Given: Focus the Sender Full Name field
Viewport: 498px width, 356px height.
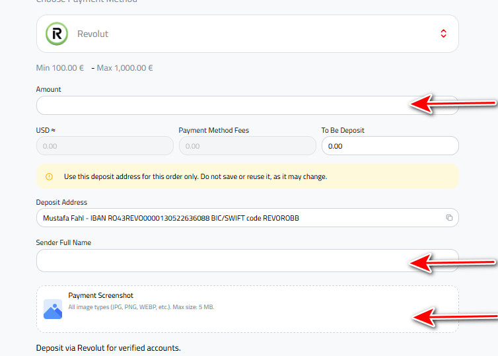Looking at the screenshot, I should 248,260.
